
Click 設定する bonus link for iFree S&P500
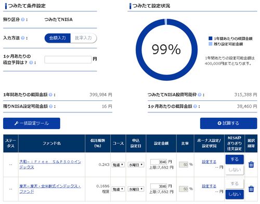point(209,162)
